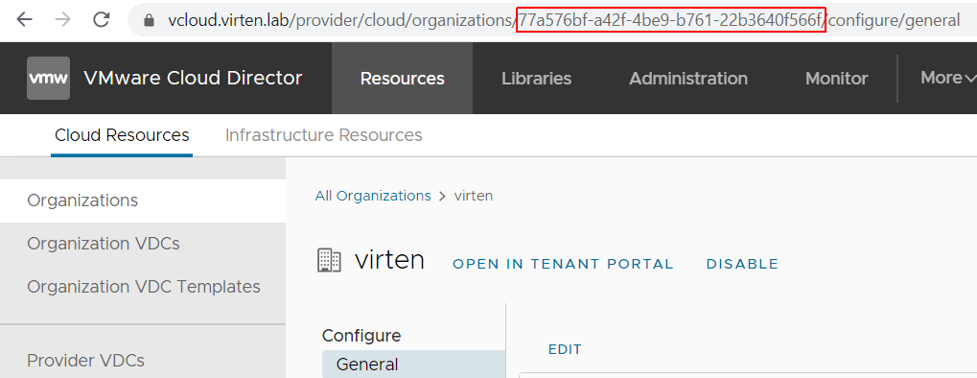Click the building icon beside virten

[x=329, y=260]
